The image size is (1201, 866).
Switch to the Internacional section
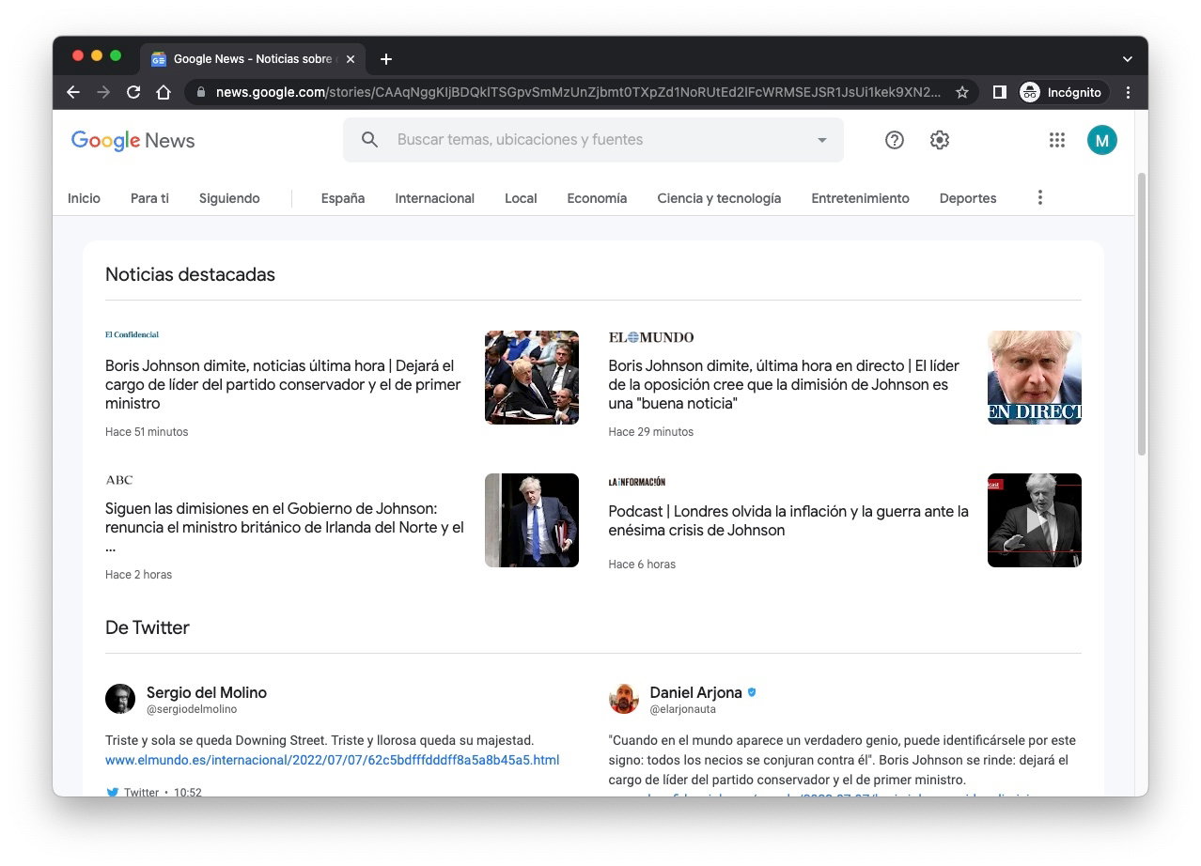(x=434, y=198)
